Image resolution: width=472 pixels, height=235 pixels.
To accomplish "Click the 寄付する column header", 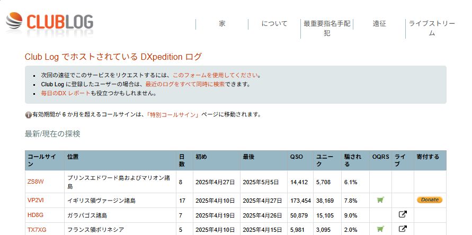I will [430, 160].
